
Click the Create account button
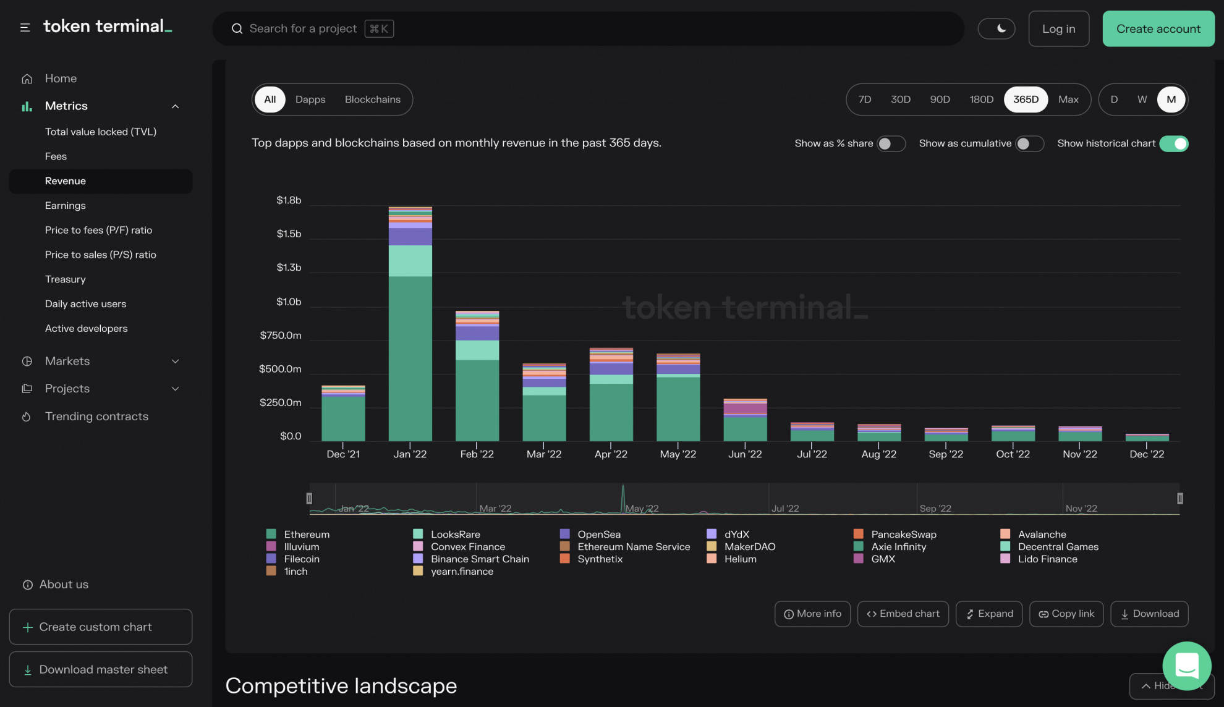(x=1157, y=28)
